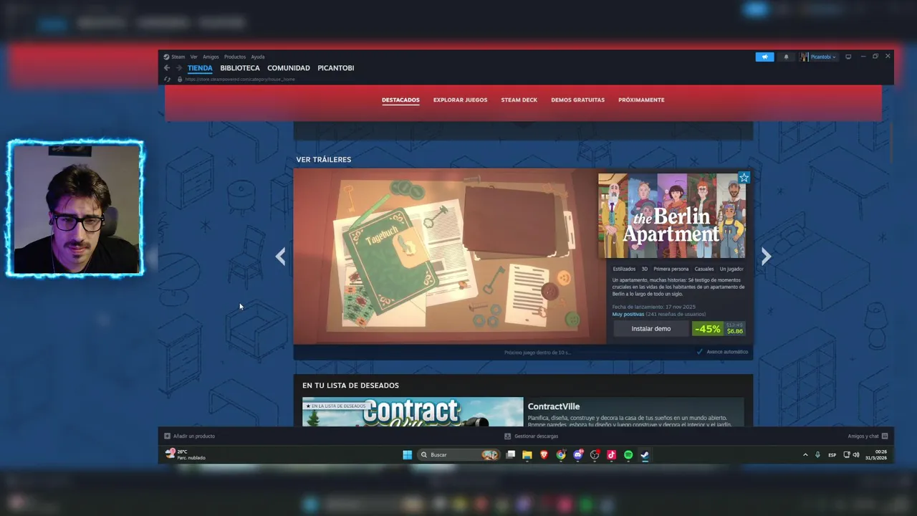The height and width of the screenshot is (516, 917).
Task: Open Steam announcements megaphone button
Action: pos(764,57)
